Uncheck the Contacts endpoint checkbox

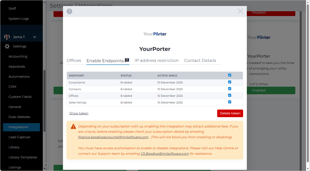tap(230, 89)
